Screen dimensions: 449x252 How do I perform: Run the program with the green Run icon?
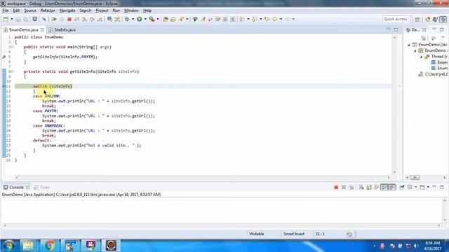coord(139,19)
